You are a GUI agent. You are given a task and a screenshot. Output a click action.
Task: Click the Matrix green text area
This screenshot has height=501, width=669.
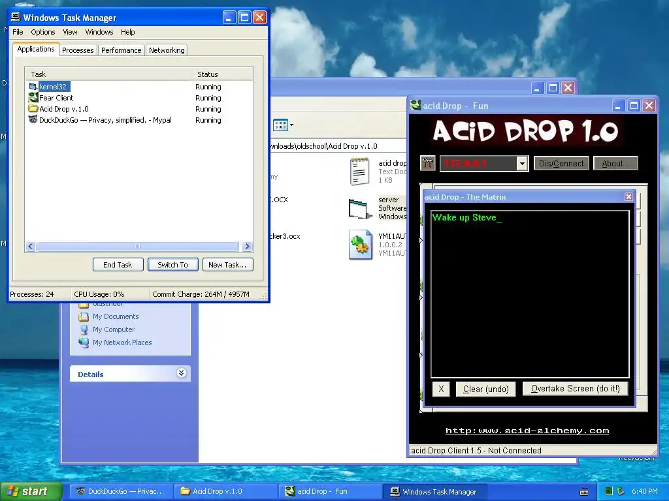530,294
